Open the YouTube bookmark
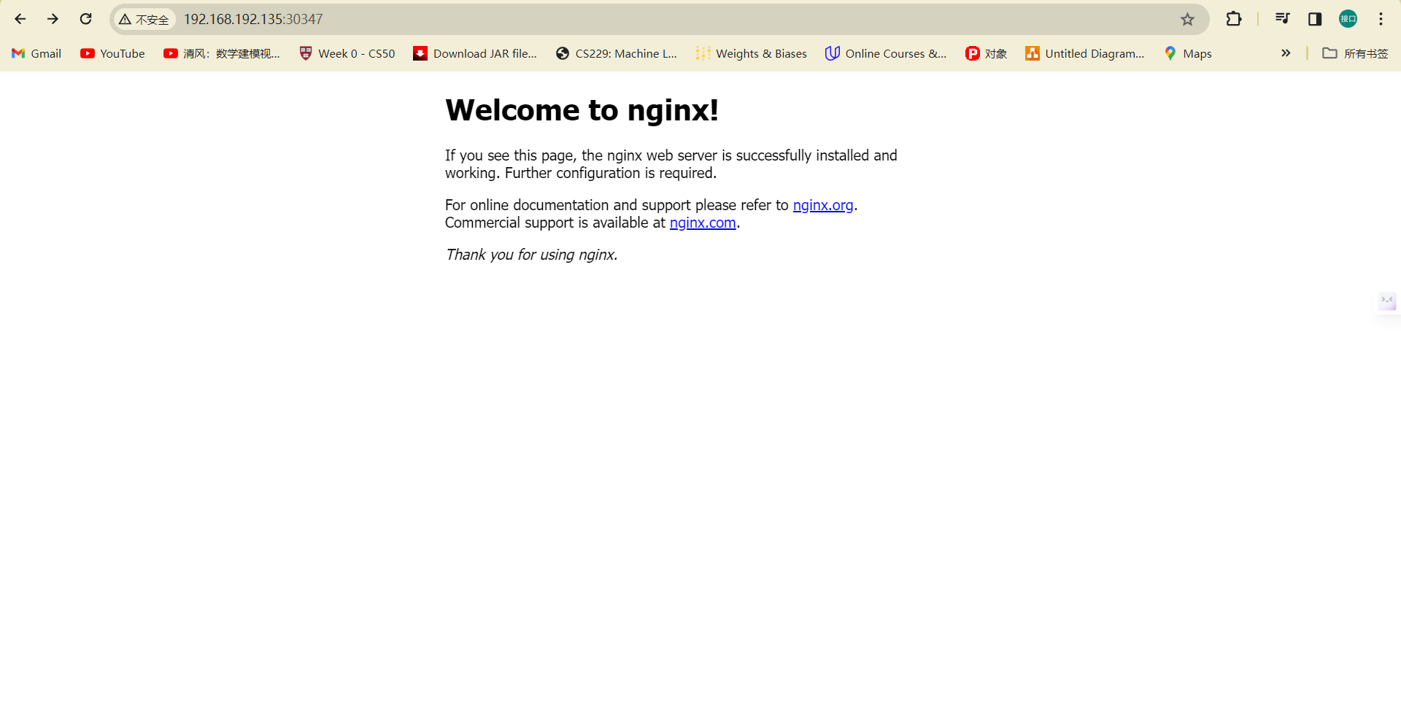The width and height of the screenshot is (1401, 713). point(112,53)
